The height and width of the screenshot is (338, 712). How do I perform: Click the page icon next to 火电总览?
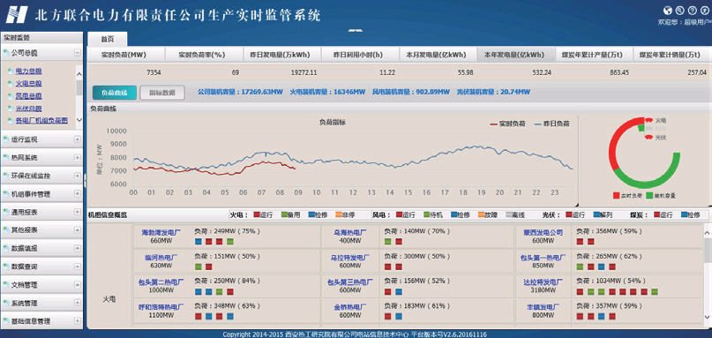coord(11,84)
